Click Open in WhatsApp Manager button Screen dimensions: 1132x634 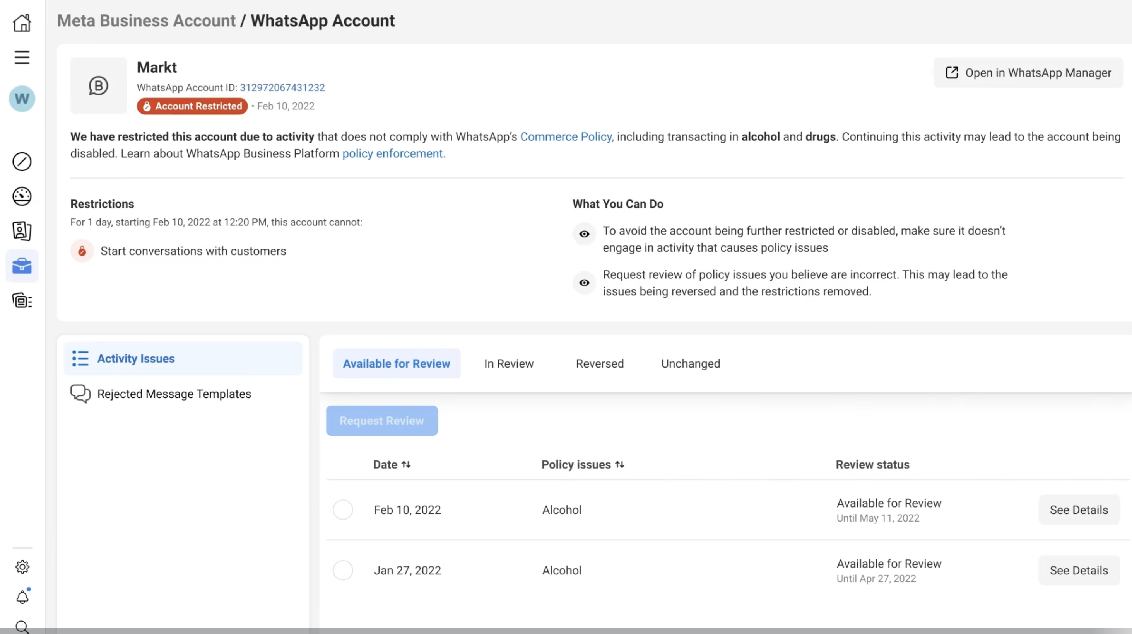click(1028, 72)
